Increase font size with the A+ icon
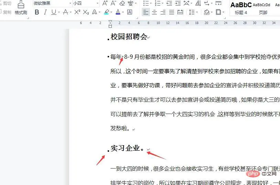This screenshot has height=185, width=280. tap(105, 3)
